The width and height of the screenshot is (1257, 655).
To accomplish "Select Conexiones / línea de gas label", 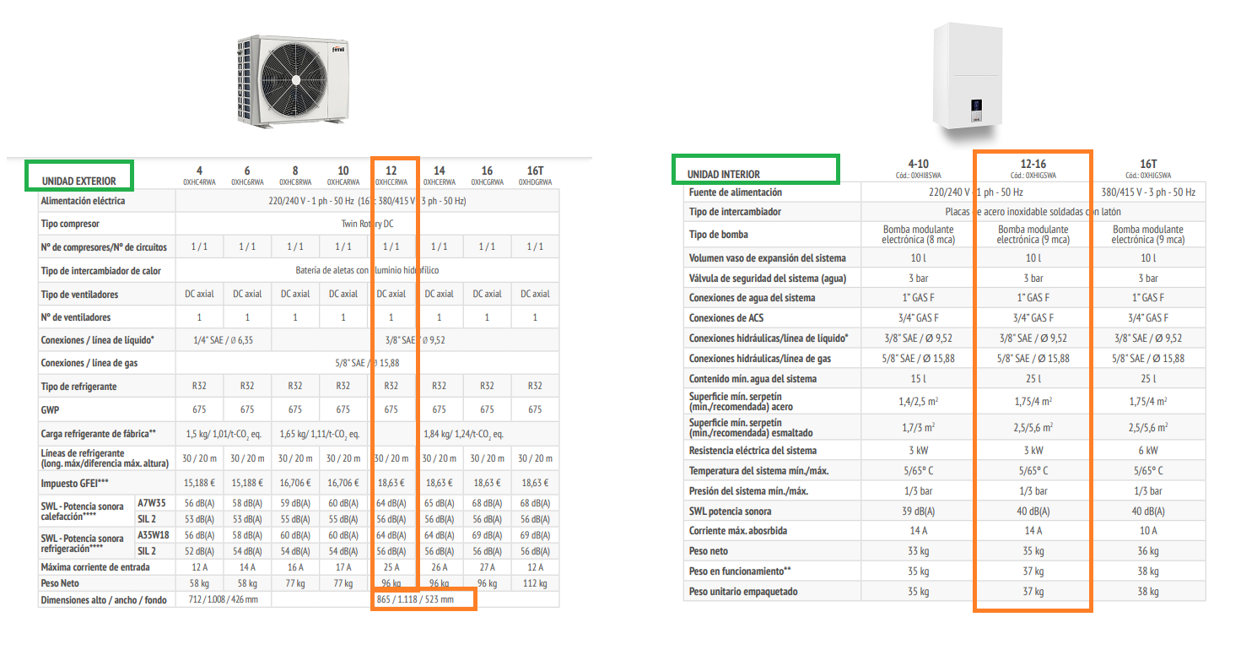I will pyautogui.click(x=89, y=363).
